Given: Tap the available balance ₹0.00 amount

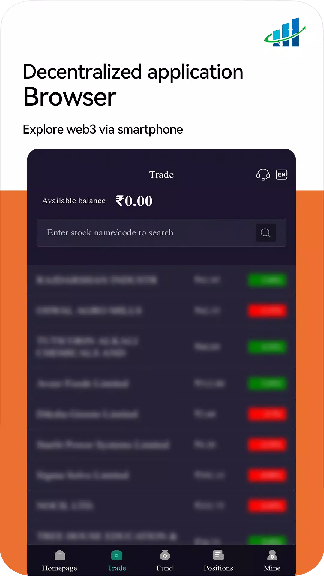Looking at the screenshot, I should pyautogui.click(x=134, y=201).
